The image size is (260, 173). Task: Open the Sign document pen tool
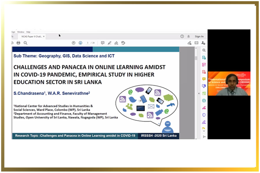pyautogui.click(x=116, y=43)
